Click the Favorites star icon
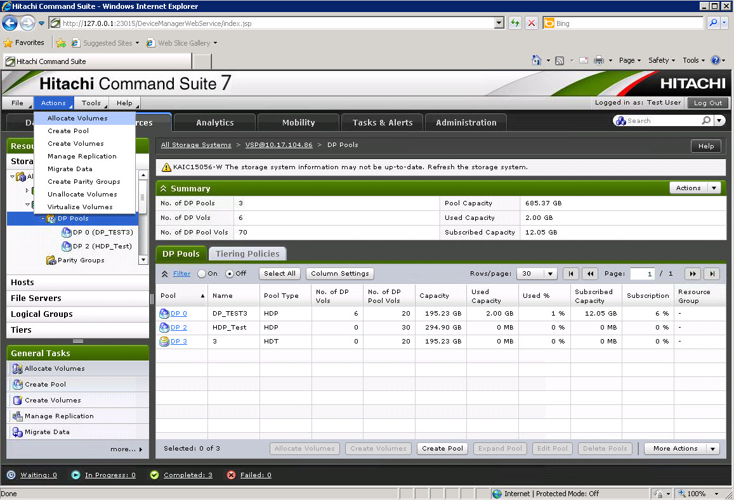This screenshot has height=500, width=734. [8, 43]
